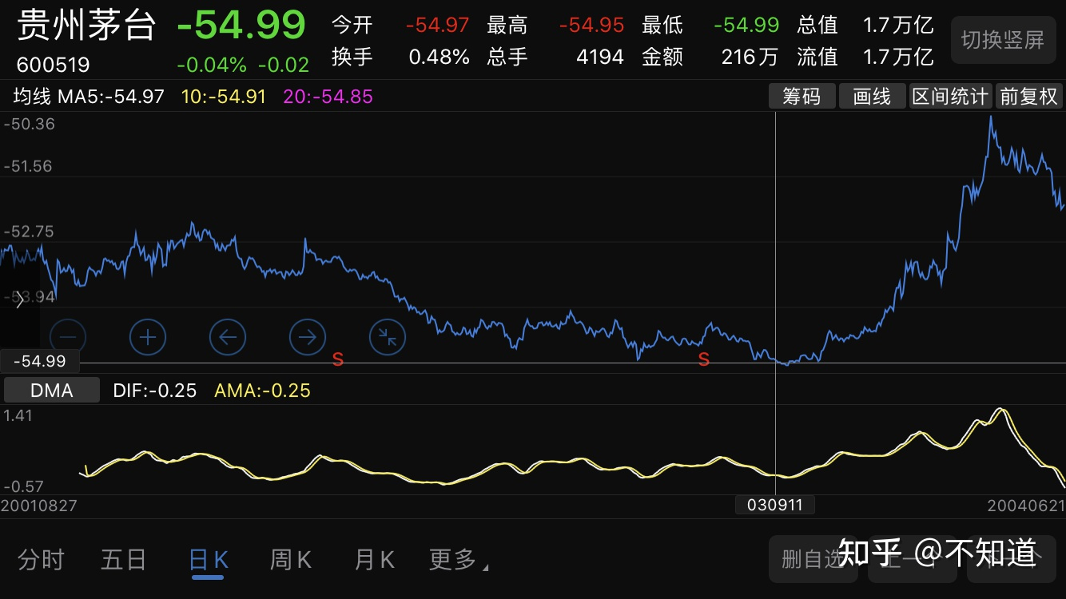
Task: Tap the start date 20010827
Action: click(x=38, y=506)
